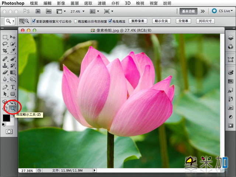Expand the right panel dock
This screenshot has width=236, height=177.
(x=233, y=28)
